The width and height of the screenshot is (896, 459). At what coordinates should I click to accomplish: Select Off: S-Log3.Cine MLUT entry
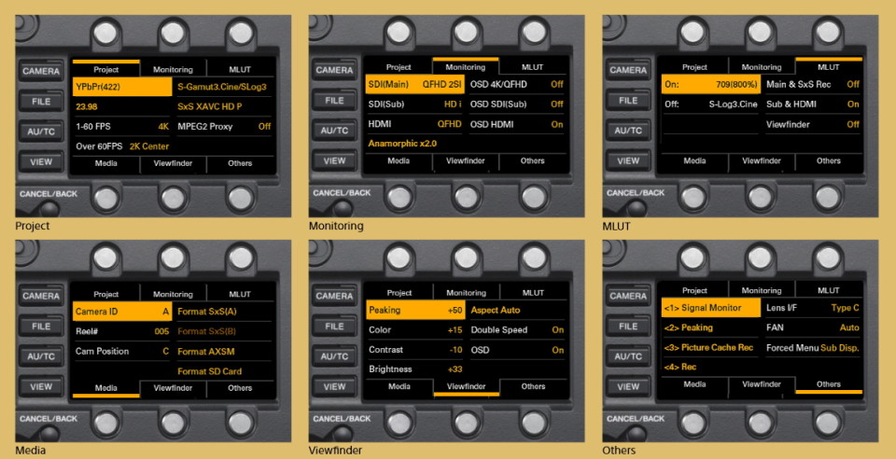tap(711, 104)
